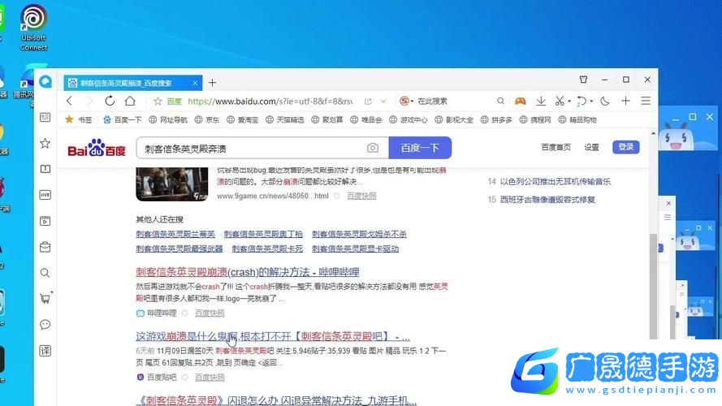
Task: Click the Baidu logo
Action: pos(97,148)
